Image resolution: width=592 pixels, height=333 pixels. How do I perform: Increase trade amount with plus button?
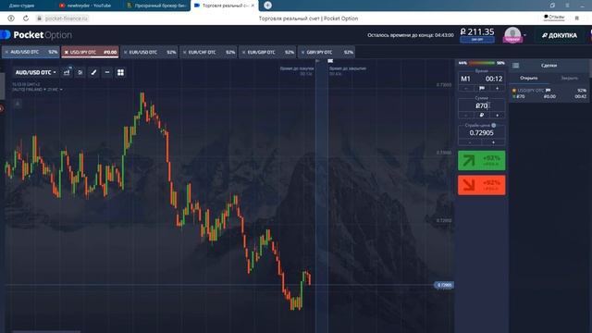click(x=498, y=115)
